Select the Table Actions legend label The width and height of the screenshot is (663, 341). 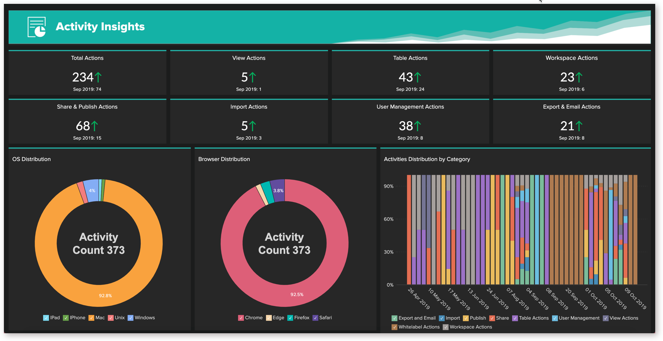tap(534, 318)
